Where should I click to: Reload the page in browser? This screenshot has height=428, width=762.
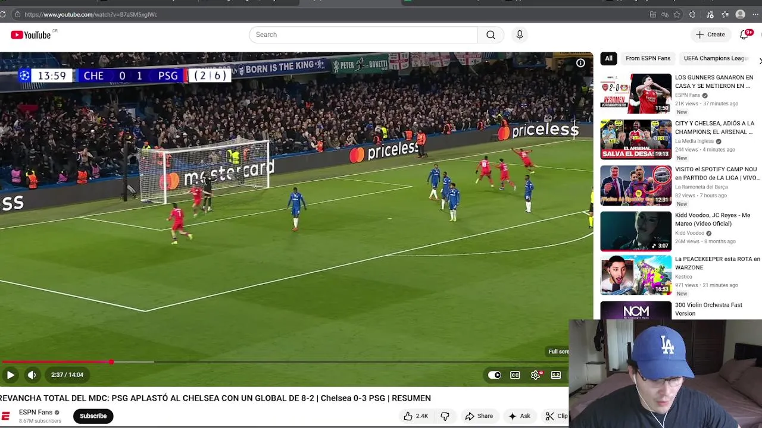coord(3,14)
